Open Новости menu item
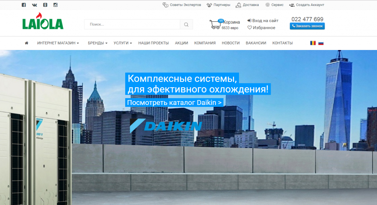 click(231, 43)
